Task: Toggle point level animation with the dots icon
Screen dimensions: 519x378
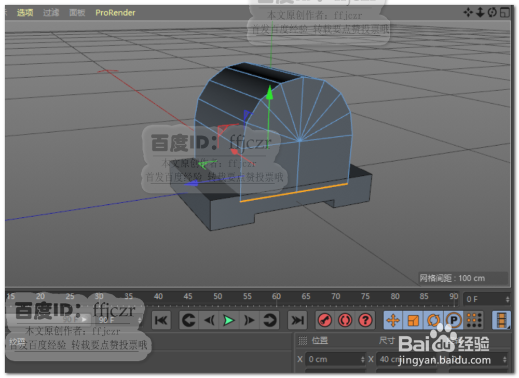Action: pyautogui.click(x=474, y=320)
